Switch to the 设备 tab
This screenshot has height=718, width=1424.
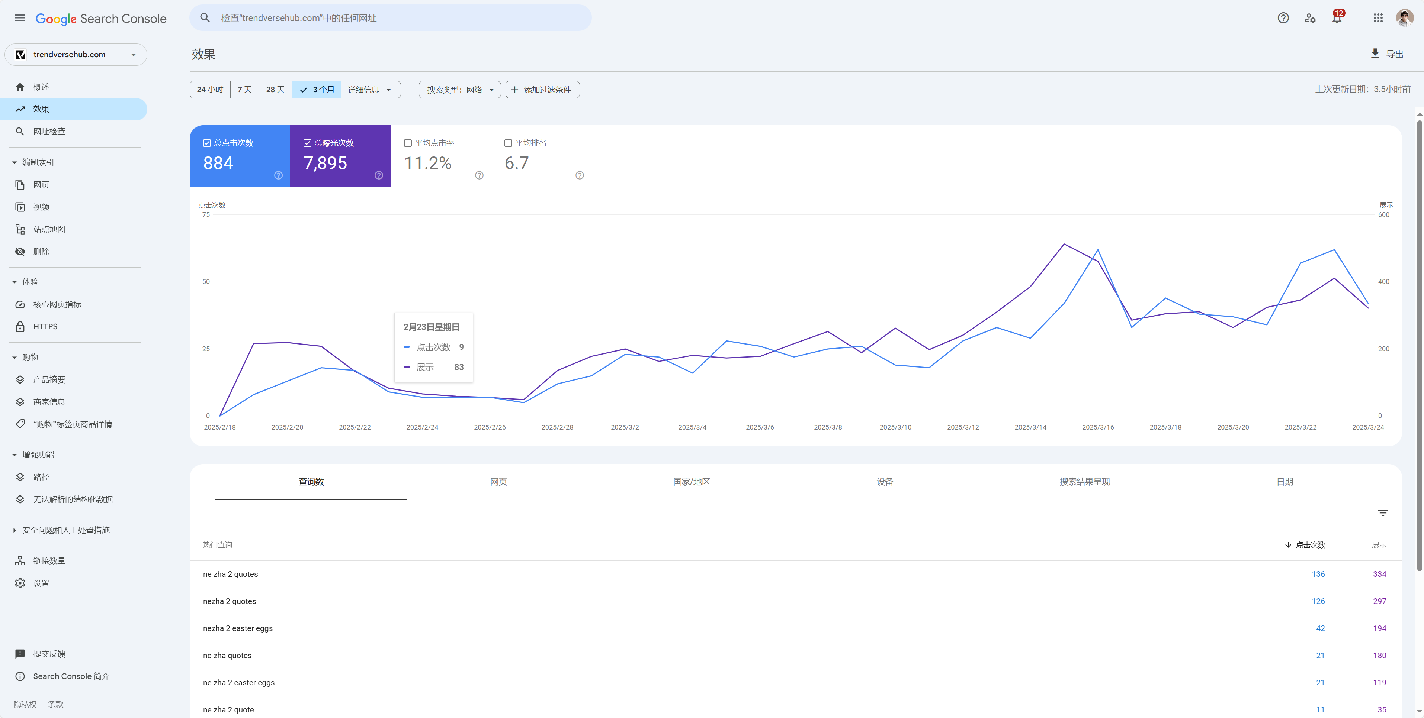(885, 482)
